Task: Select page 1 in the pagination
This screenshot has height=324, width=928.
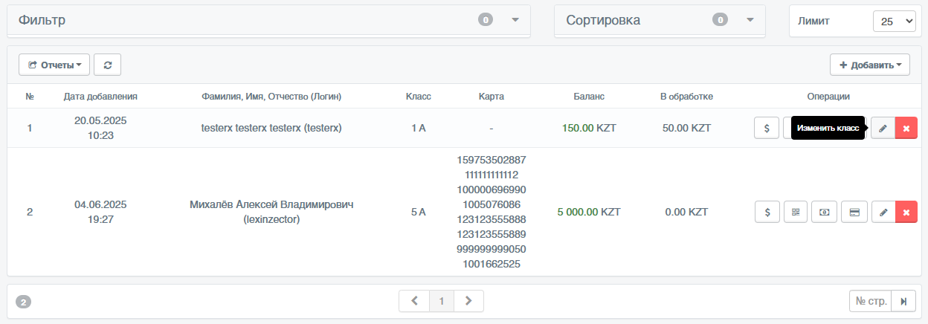Action: coord(442,301)
